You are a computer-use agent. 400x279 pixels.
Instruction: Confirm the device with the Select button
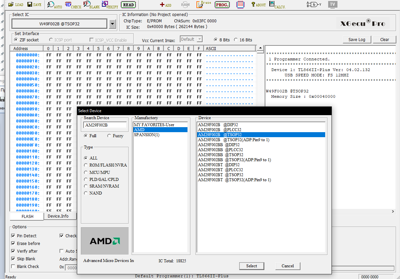pyautogui.click(x=252, y=266)
